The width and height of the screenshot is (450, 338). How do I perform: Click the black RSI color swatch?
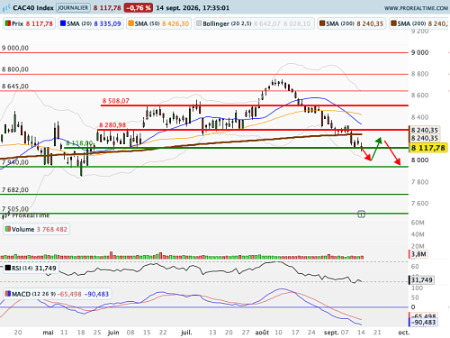[8, 268]
